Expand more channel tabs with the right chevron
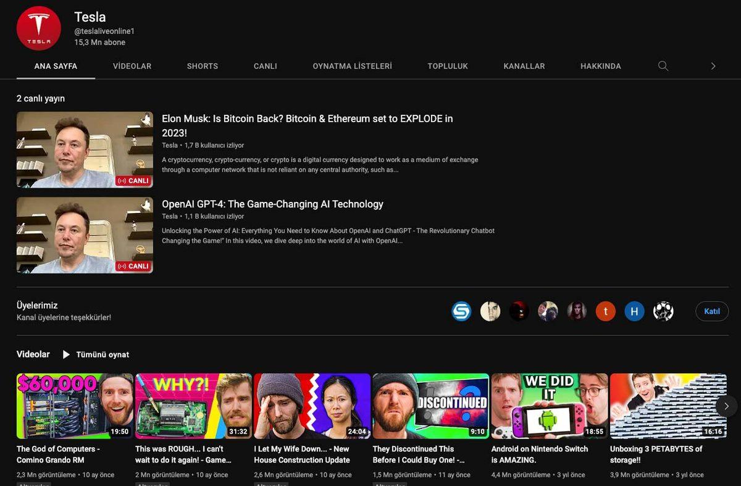 [713, 65]
